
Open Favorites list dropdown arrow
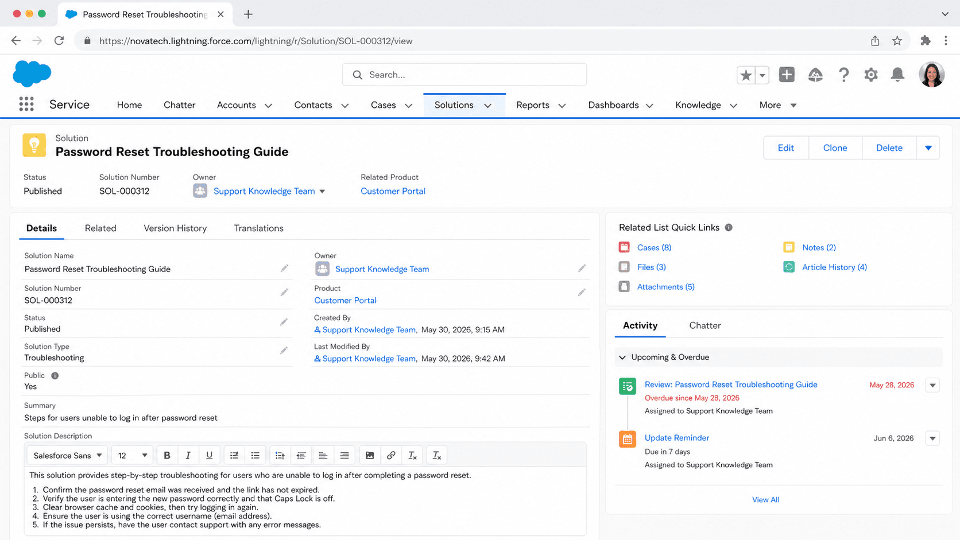tap(762, 75)
